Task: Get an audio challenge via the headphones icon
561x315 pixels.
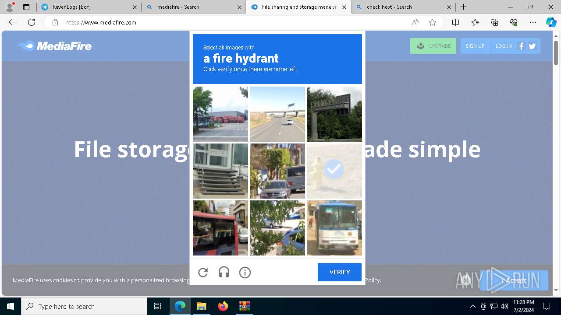Action: coord(224,272)
